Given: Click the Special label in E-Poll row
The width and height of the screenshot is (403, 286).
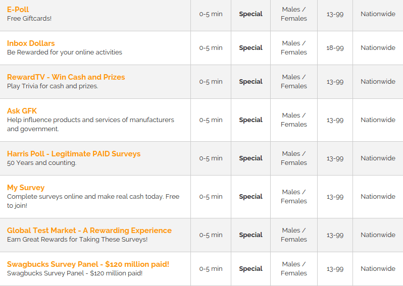Looking at the screenshot, I should [250, 14].
